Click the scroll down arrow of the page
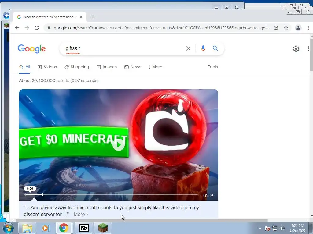The height and width of the screenshot is (234, 313). coord(311,216)
